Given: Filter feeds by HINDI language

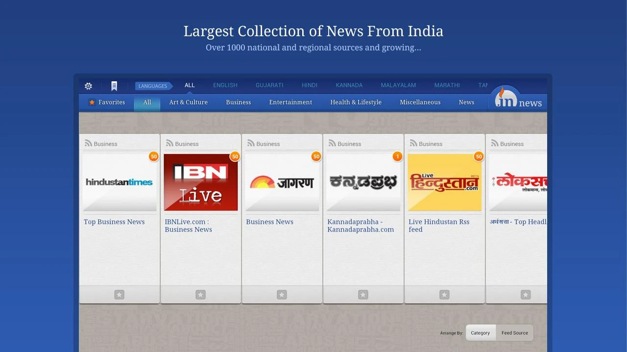Looking at the screenshot, I should click(x=310, y=85).
